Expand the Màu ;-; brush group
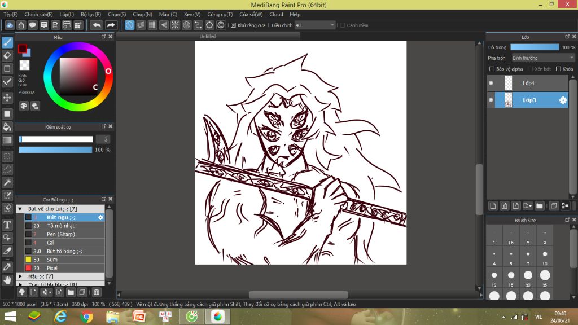Viewport: 578px width, 325px height. pyautogui.click(x=20, y=276)
